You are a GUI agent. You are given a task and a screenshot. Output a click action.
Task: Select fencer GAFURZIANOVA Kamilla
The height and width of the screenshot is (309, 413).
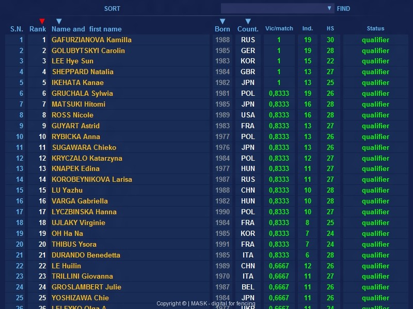91,40
